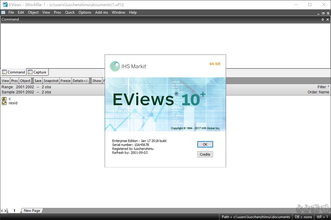This screenshot has height=220, width=331.
Task: Close the Command pane with its X
Action: click(x=328, y=19)
